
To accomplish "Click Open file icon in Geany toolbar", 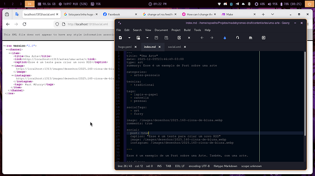I will 138,38.
